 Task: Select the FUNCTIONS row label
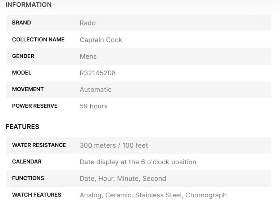[28, 178]
